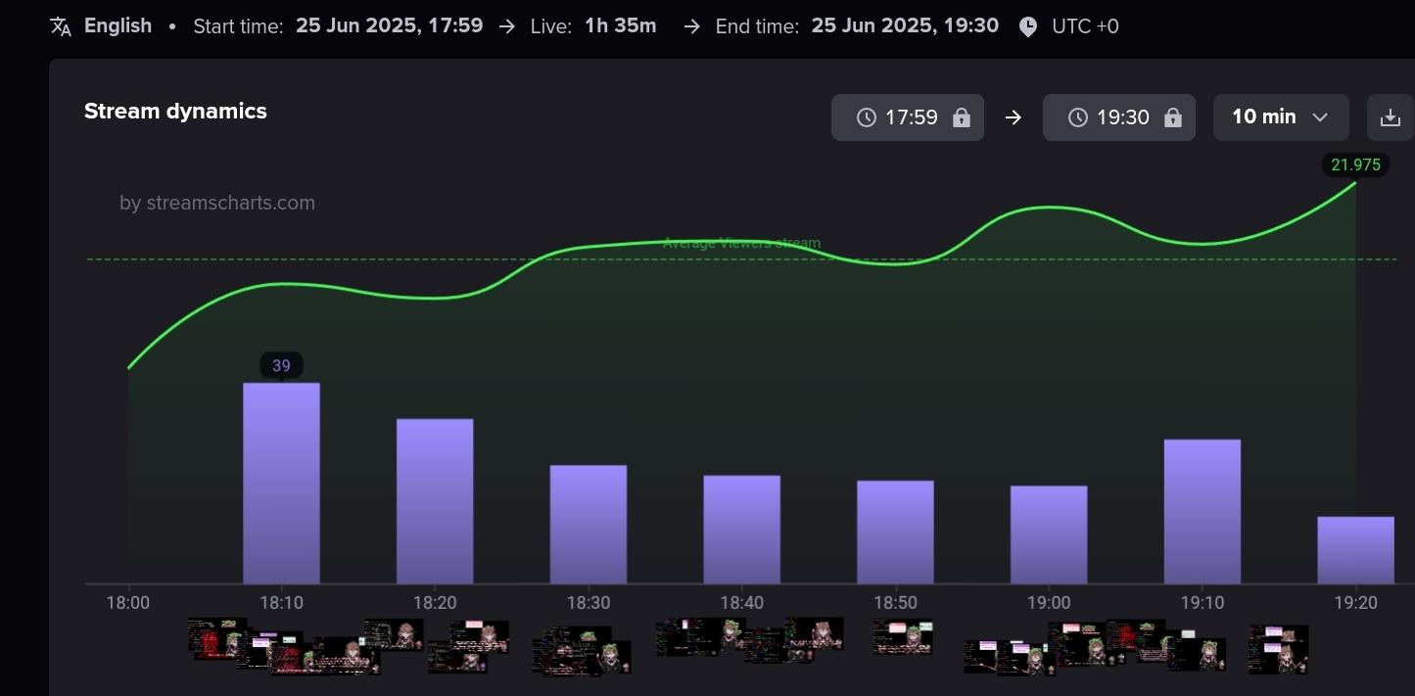Viewport: 1415px width, 696px height.
Task: Open the leftmost stream thumbnail in the row
Action: pyautogui.click(x=217, y=636)
